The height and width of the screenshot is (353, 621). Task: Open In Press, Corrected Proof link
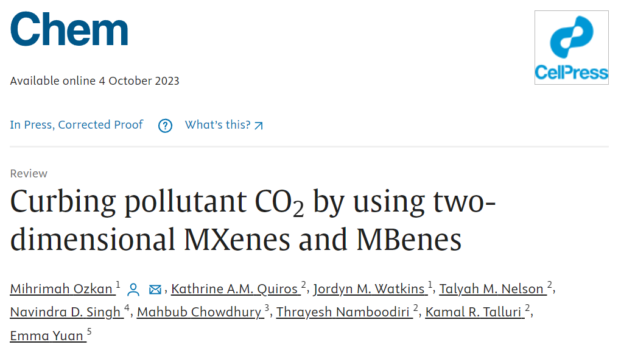(x=77, y=124)
